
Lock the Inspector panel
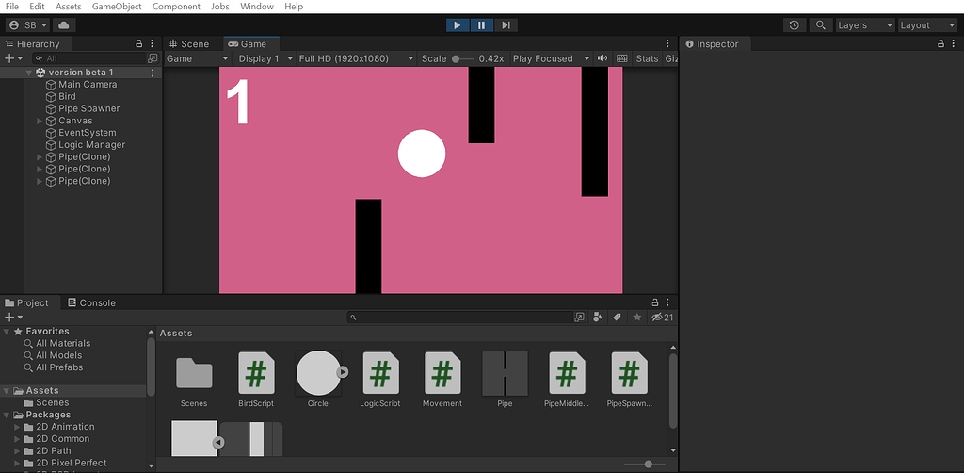[x=940, y=44]
